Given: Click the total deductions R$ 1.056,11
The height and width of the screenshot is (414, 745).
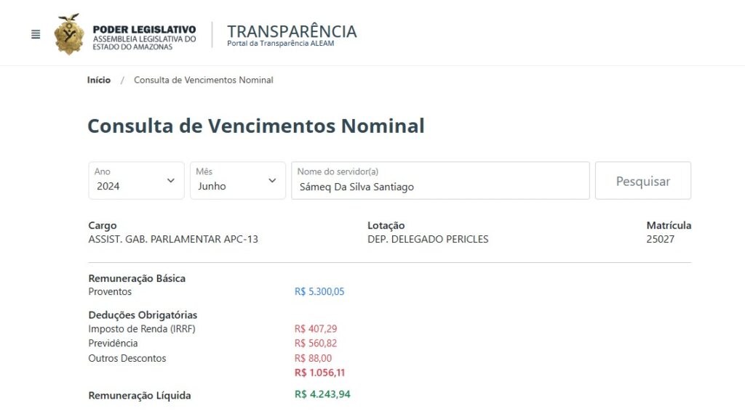Looking at the screenshot, I should (x=319, y=373).
